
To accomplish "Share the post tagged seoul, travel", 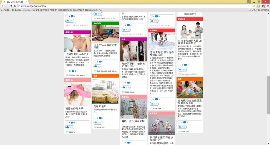I will (x=98, y=14).
